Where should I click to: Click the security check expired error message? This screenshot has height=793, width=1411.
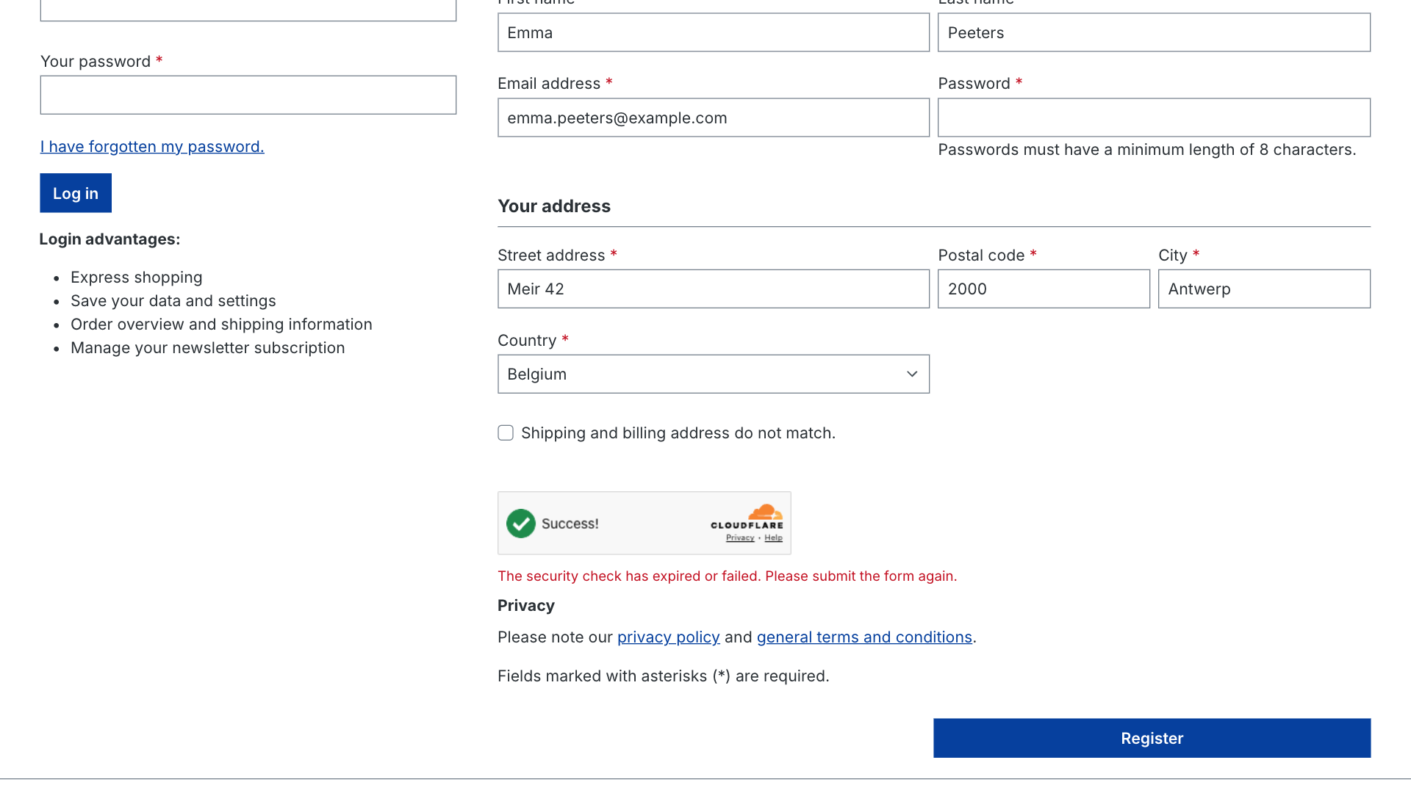(x=727, y=576)
